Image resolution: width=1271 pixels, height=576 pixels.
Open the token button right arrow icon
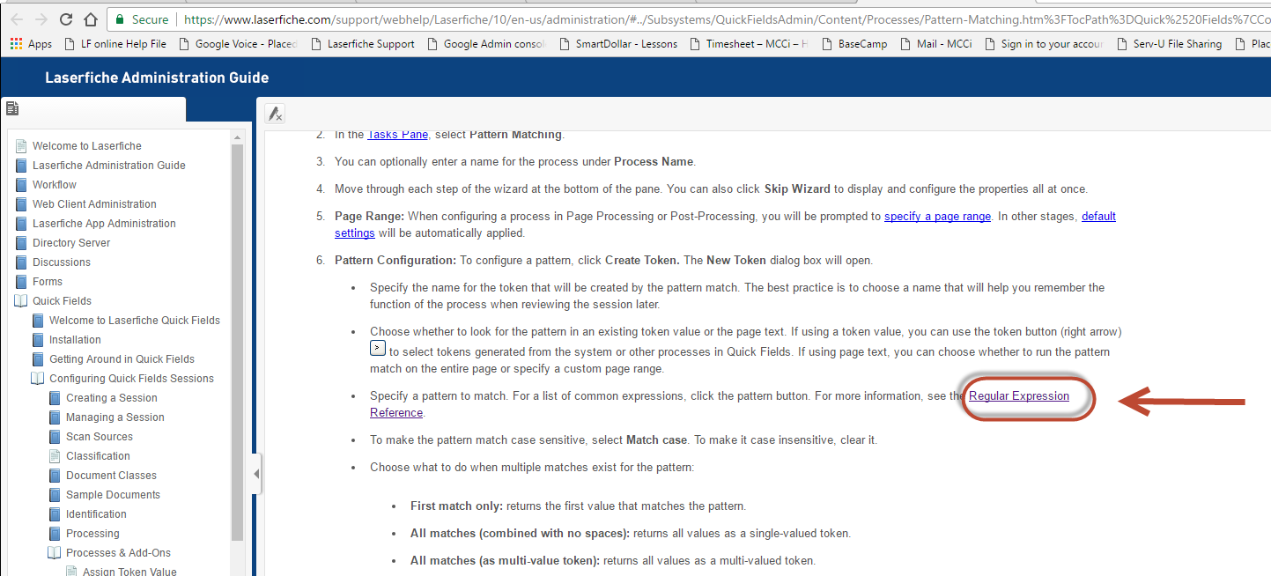[377, 349]
